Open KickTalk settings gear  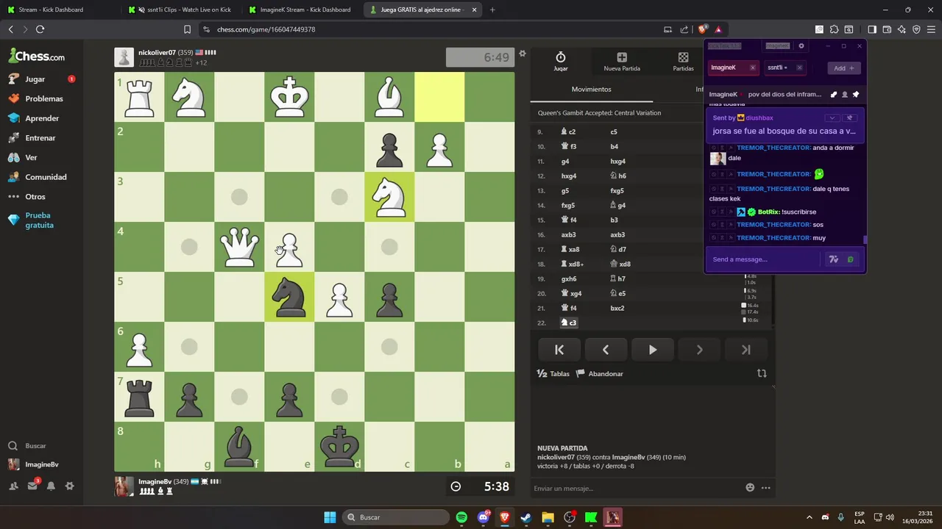[801, 46]
